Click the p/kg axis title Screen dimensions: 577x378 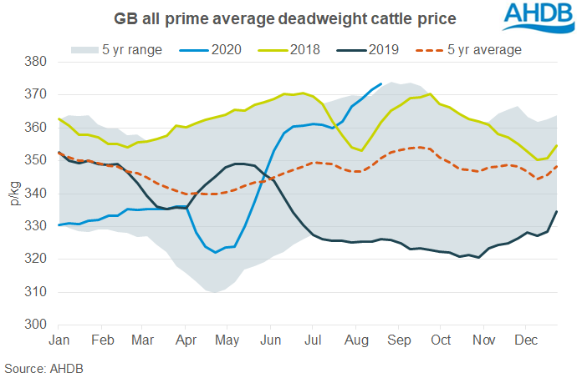(x=14, y=194)
